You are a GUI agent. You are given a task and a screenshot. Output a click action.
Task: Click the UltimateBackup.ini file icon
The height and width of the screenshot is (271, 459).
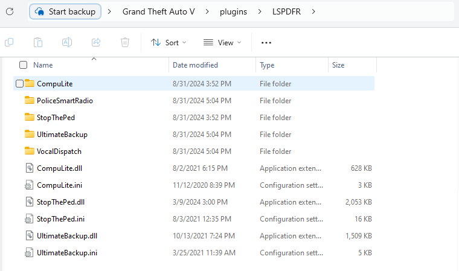(x=29, y=253)
